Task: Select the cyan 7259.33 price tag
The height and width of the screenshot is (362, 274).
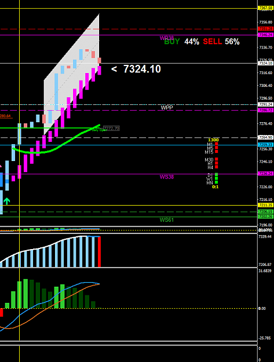Action: [x=266, y=145]
